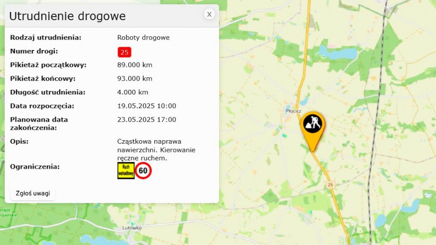Click the 60 speed limit sign icon
436x245 pixels.
click(143, 170)
